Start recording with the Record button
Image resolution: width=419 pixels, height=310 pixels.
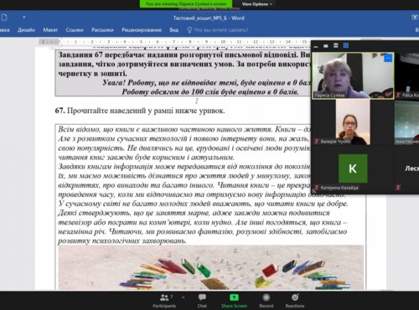click(266, 301)
